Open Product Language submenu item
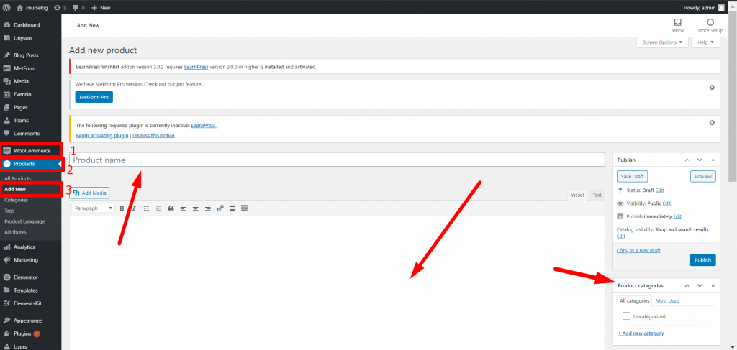This screenshot has height=350, width=737. (24, 221)
